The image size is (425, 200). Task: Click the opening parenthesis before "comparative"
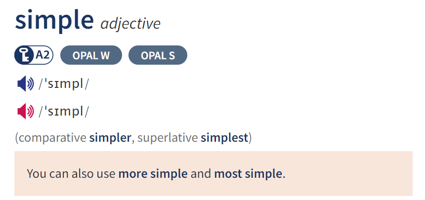click(16, 138)
